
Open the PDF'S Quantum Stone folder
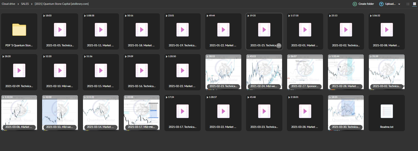pos(19,30)
